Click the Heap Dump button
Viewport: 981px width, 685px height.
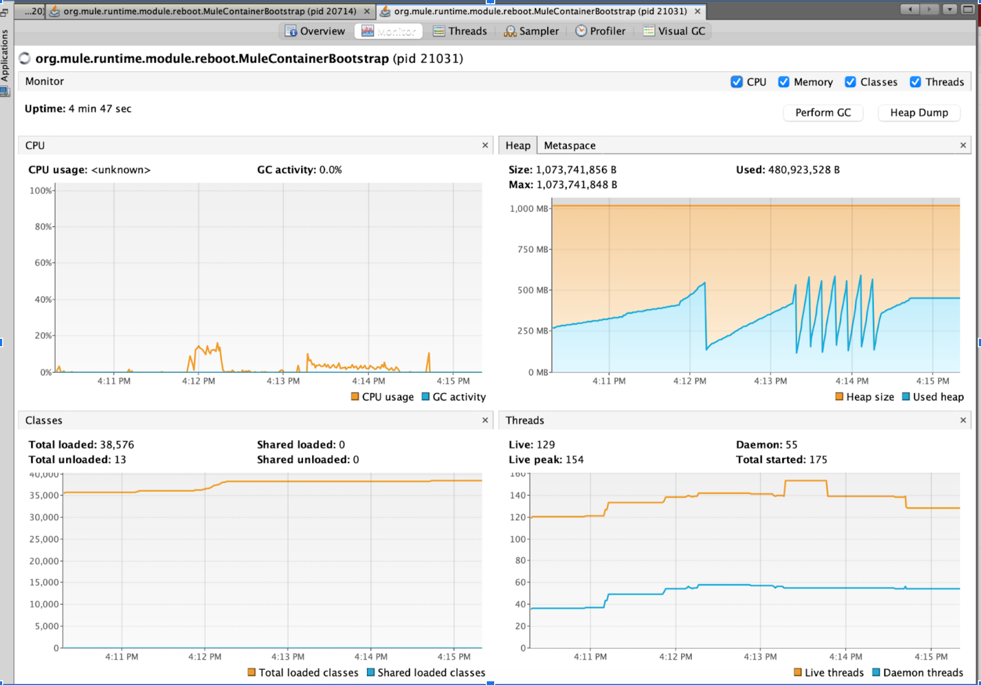click(919, 112)
